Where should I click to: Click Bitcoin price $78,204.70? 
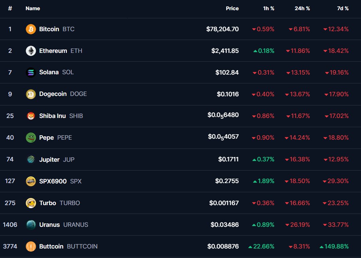(x=222, y=29)
